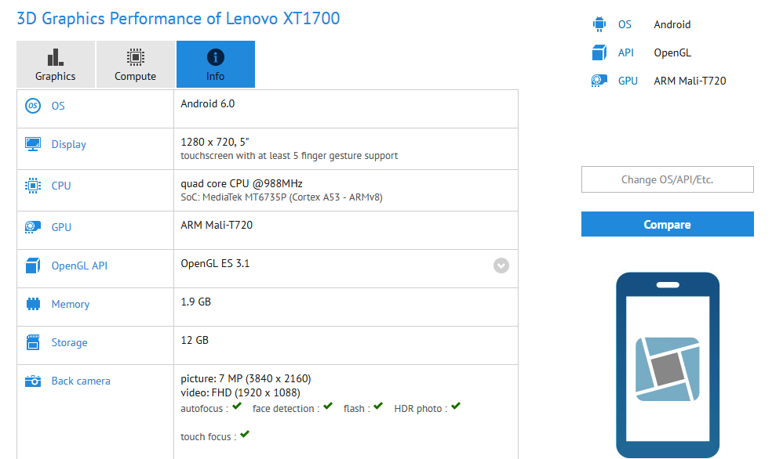Click the face detection checkmark

[328, 407]
